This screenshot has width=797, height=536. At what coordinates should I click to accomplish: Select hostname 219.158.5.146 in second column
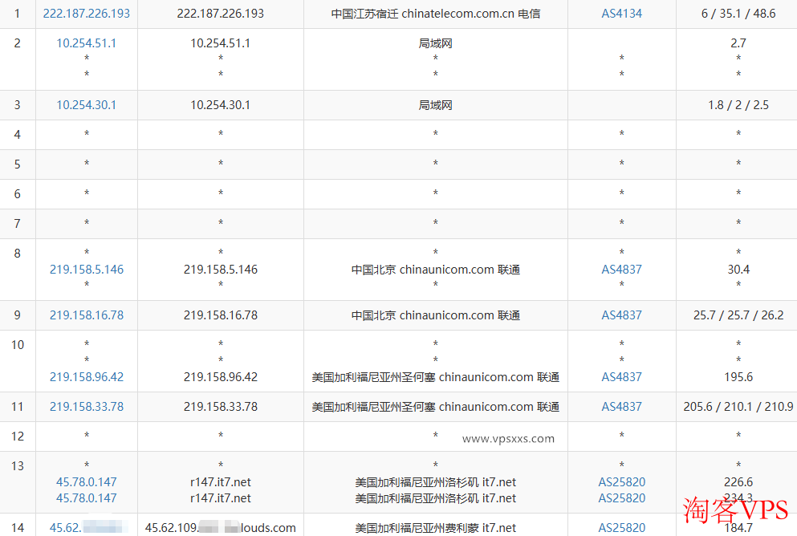[x=221, y=270]
